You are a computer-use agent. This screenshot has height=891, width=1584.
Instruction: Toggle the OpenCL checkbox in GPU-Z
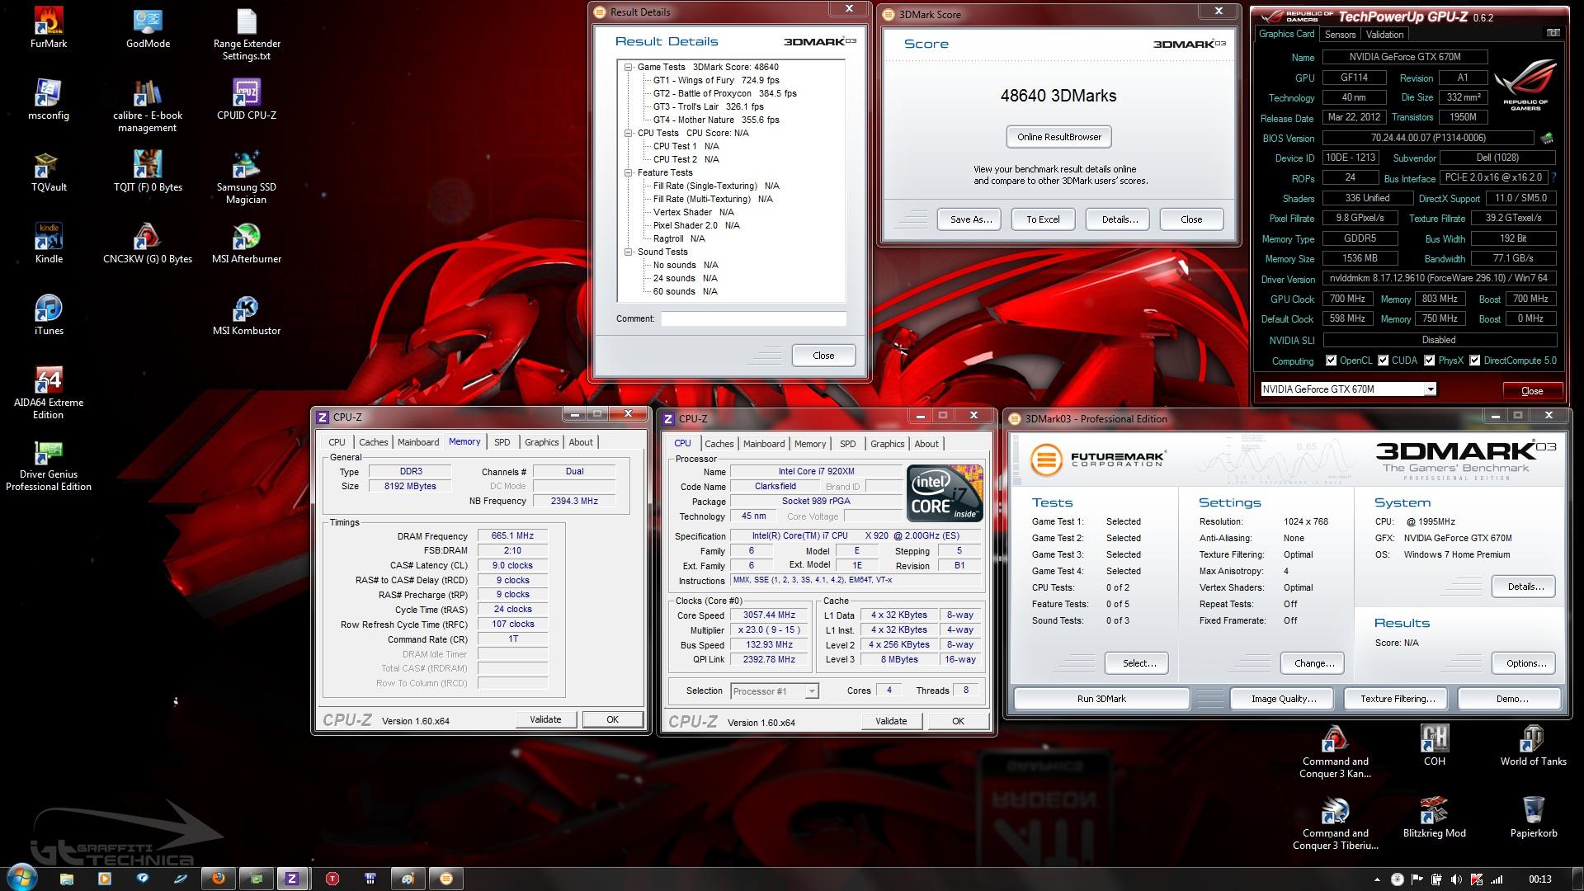(x=1331, y=361)
